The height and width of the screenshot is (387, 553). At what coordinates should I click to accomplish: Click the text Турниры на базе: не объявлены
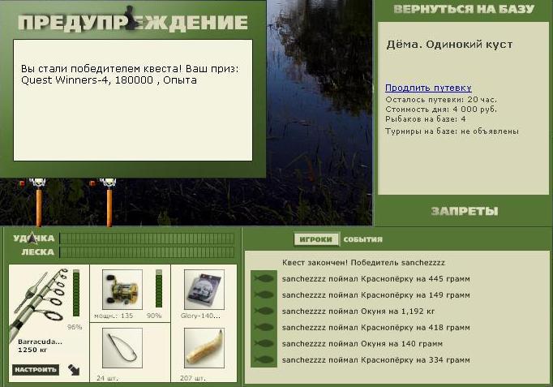pos(452,131)
